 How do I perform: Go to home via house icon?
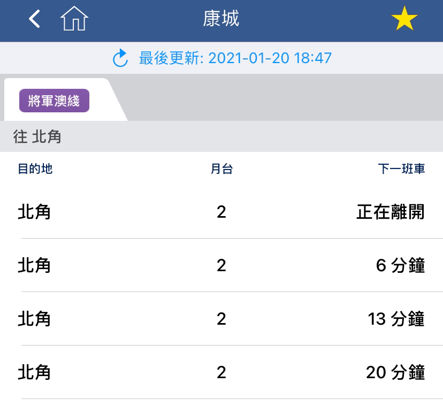coord(74,18)
